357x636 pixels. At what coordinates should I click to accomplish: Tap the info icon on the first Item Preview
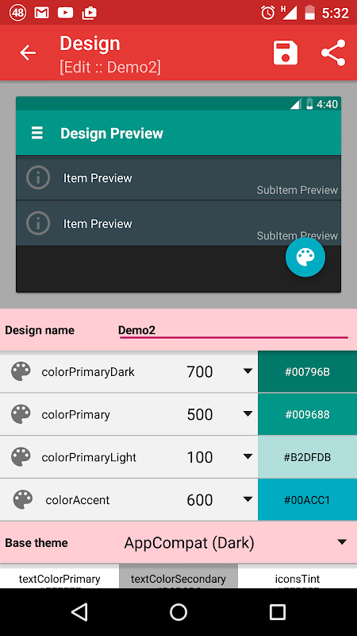(x=38, y=177)
